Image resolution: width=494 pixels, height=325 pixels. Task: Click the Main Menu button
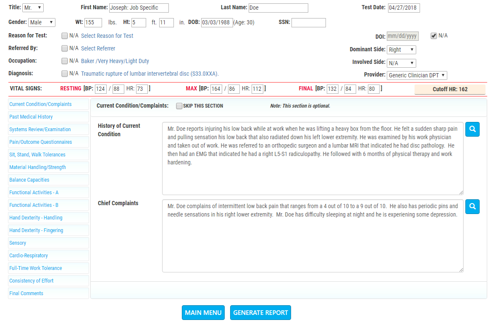[203, 312]
